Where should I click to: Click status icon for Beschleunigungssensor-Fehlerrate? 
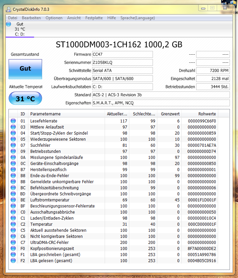click(13, 206)
